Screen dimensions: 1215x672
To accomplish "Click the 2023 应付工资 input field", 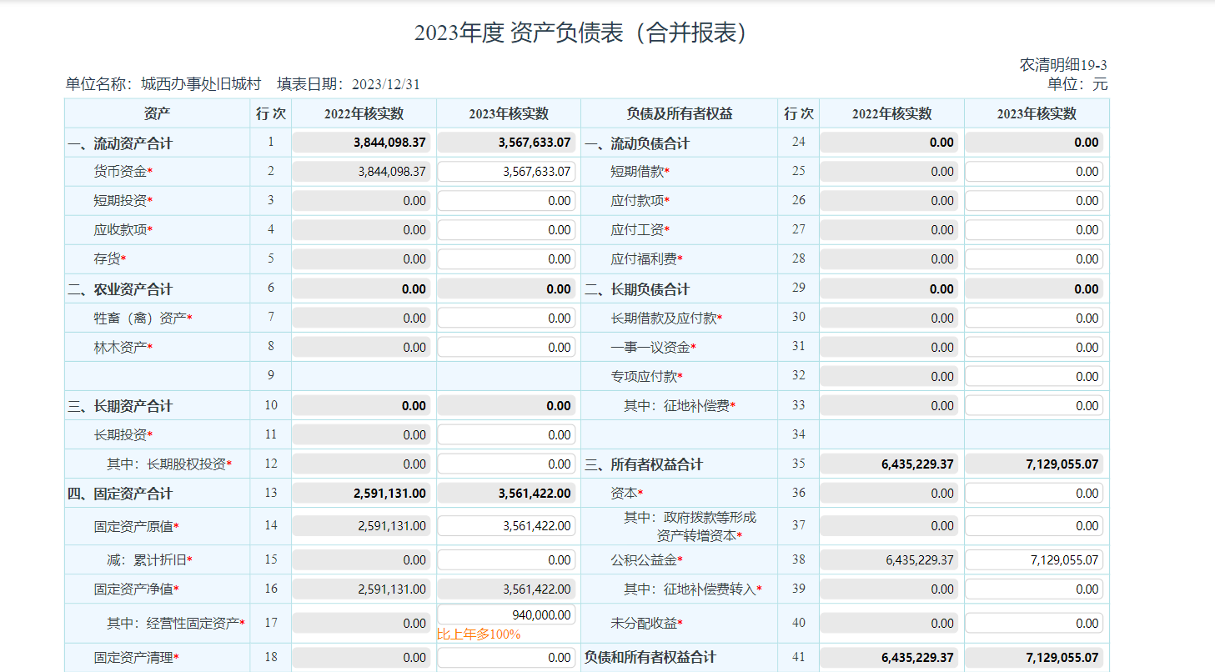I will pyautogui.click(x=1034, y=230).
